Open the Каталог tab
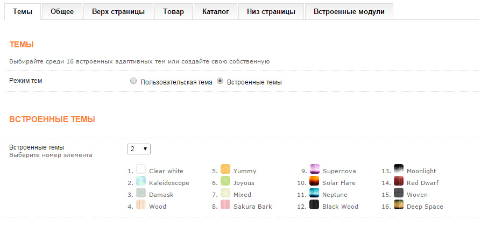This screenshot has width=481, height=234. click(215, 12)
